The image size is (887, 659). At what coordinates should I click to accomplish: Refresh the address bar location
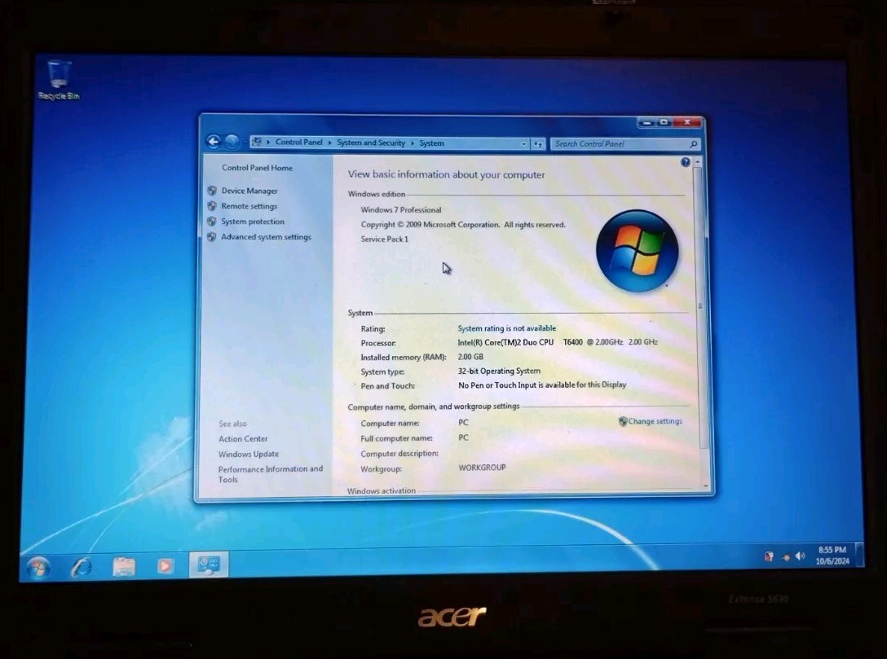538,143
